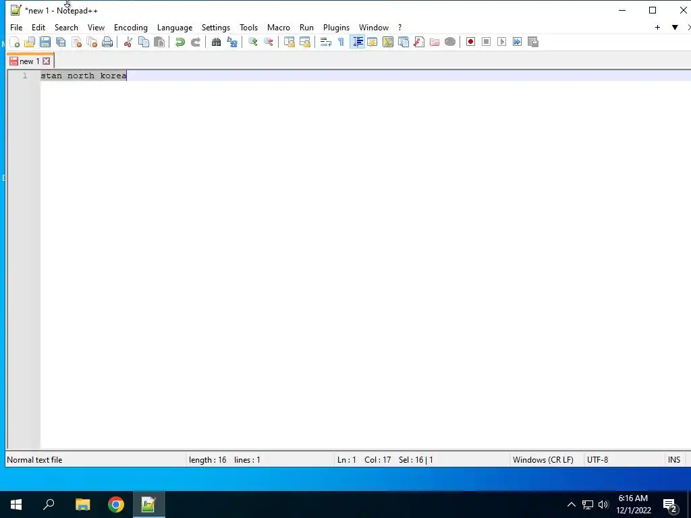Open File Explorer from the taskbar
691x518 pixels.
point(82,505)
